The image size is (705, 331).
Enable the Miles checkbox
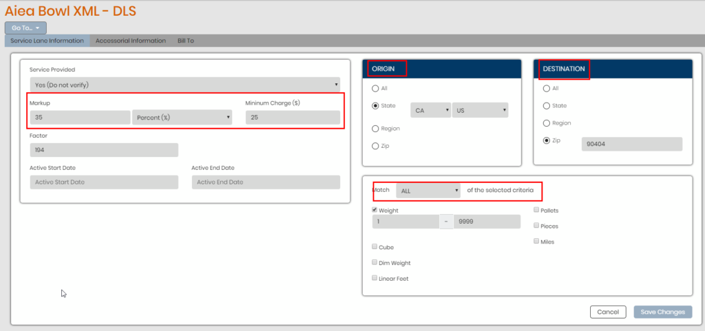[536, 241]
